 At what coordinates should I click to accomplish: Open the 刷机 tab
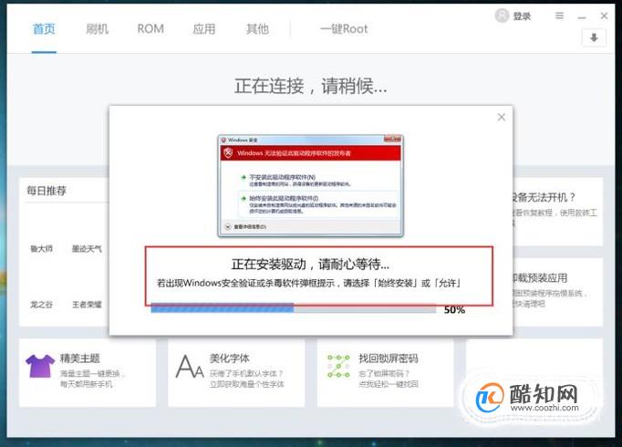point(98,29)
